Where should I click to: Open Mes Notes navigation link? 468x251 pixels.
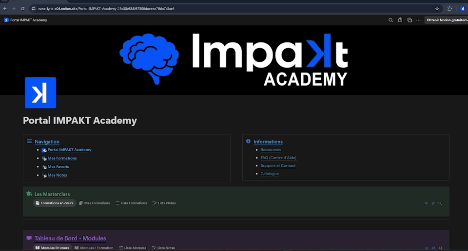click(x=58, y=175)
